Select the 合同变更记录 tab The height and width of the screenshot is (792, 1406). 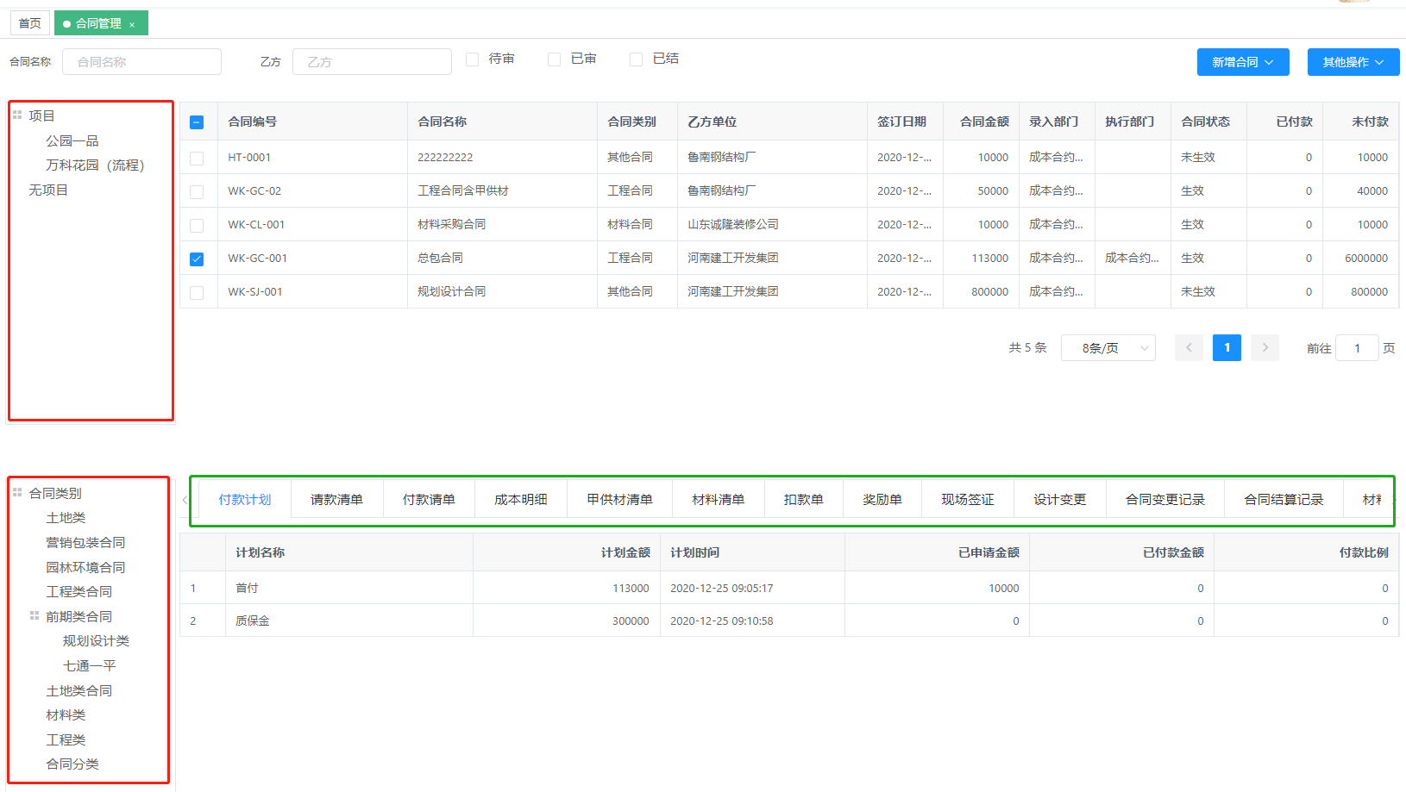[x=1165, y=500]
